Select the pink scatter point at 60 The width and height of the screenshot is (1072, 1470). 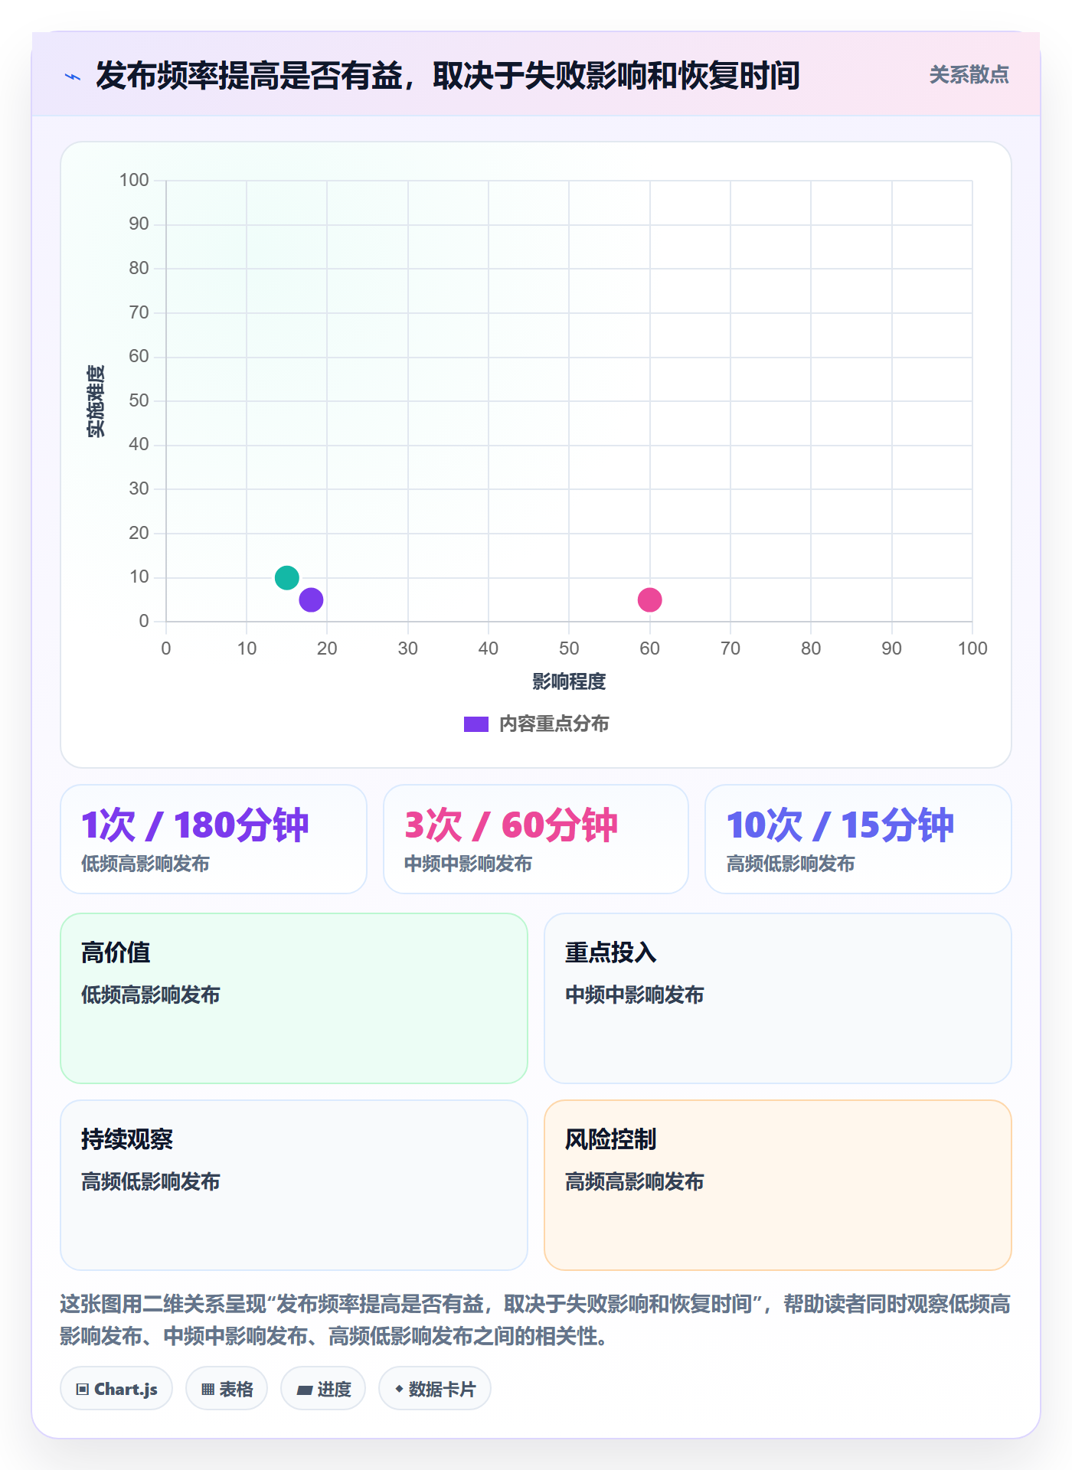649,599
